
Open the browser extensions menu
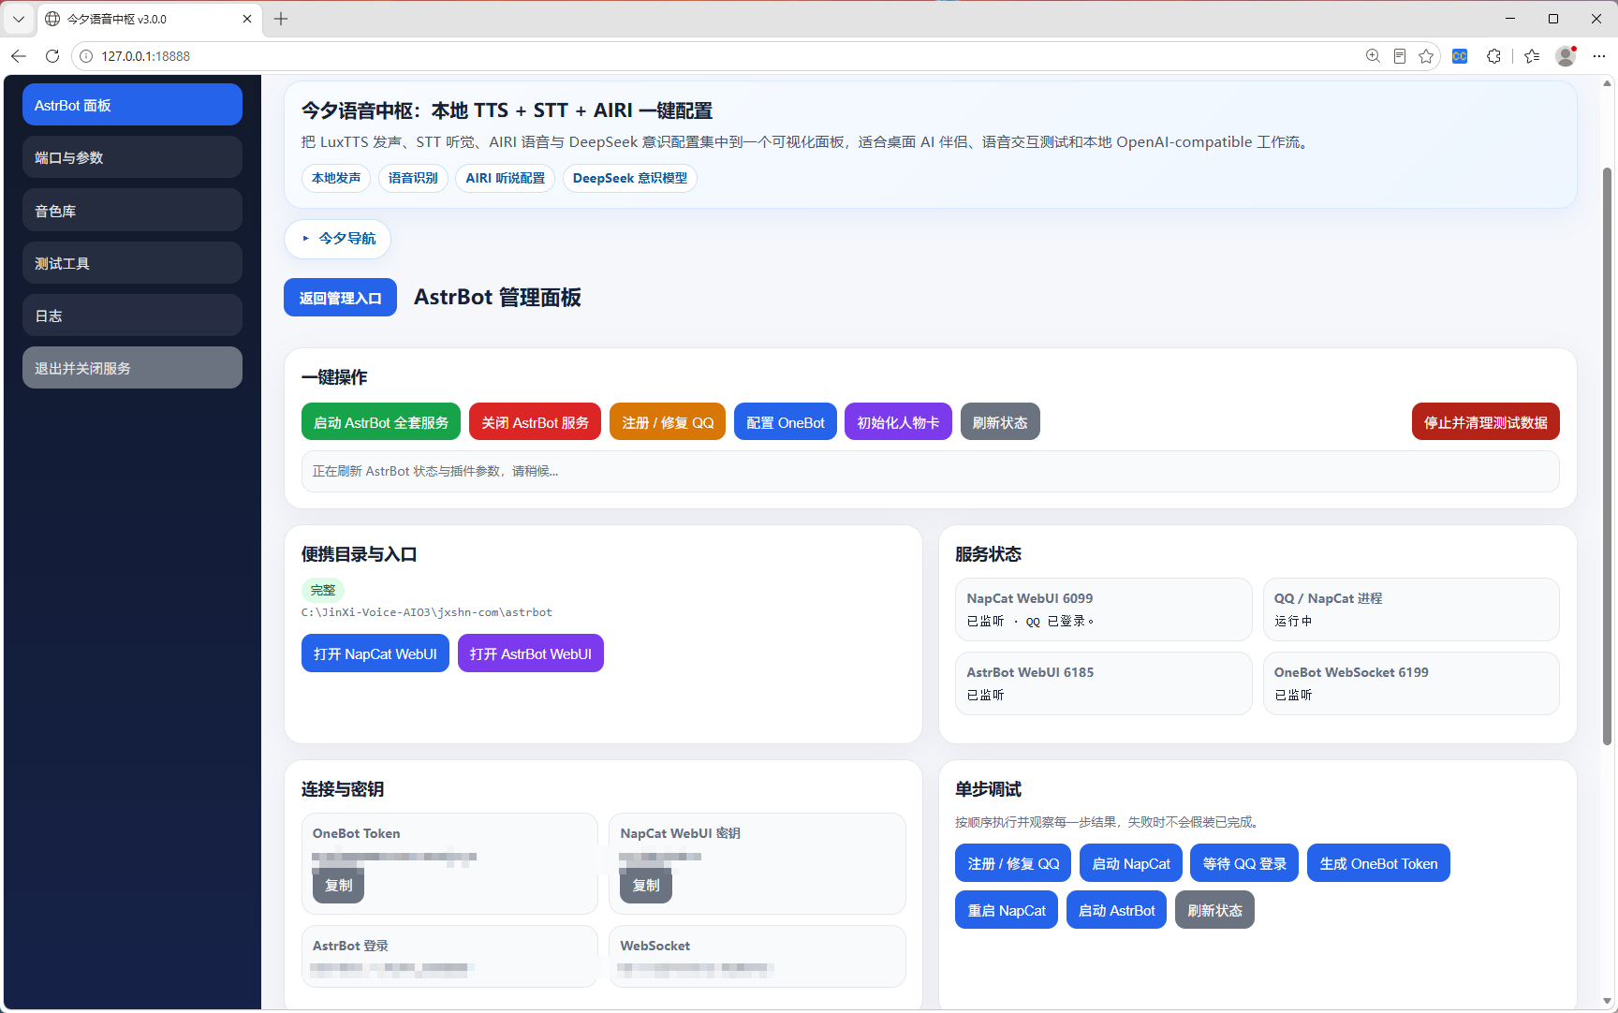(x=1493, y=56)
